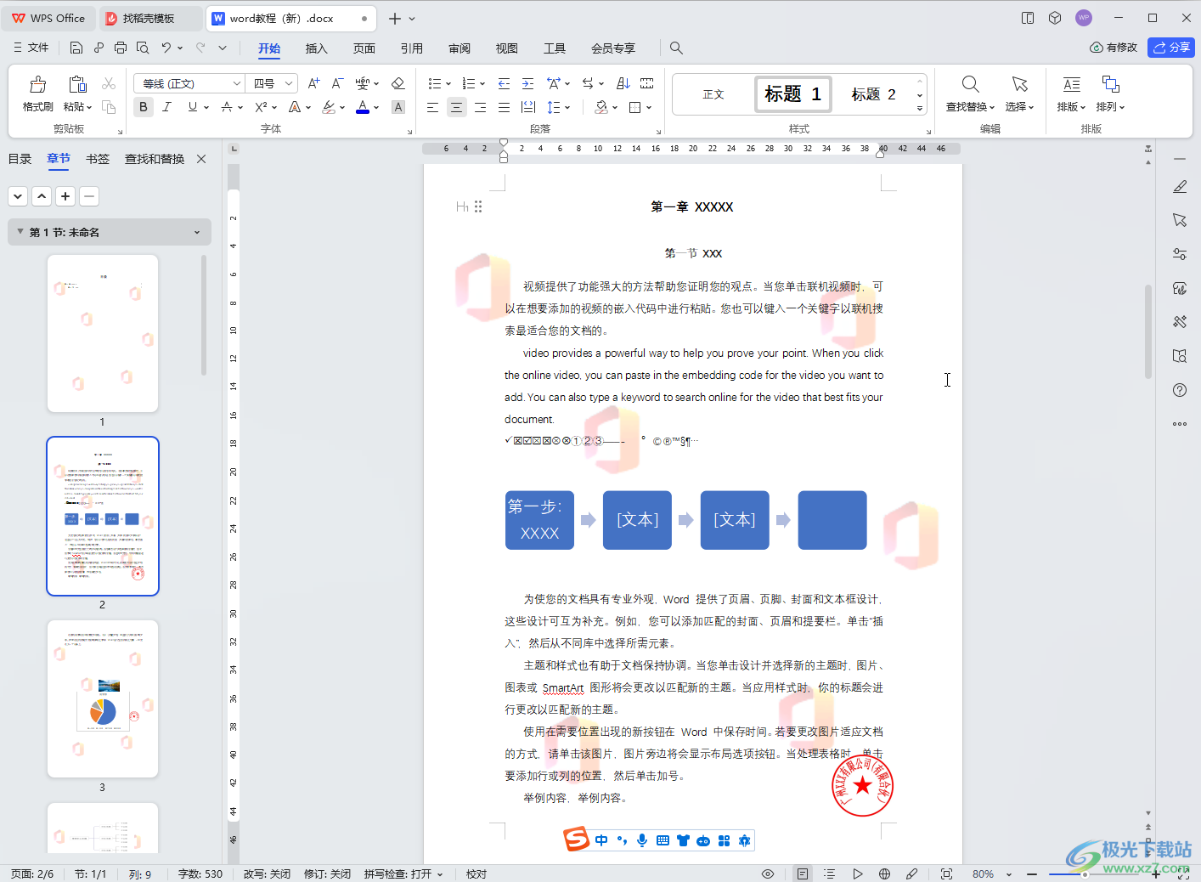The image size is (1201, 882).
Task: Apply the 标题 2 style
Action: [873, 94]
